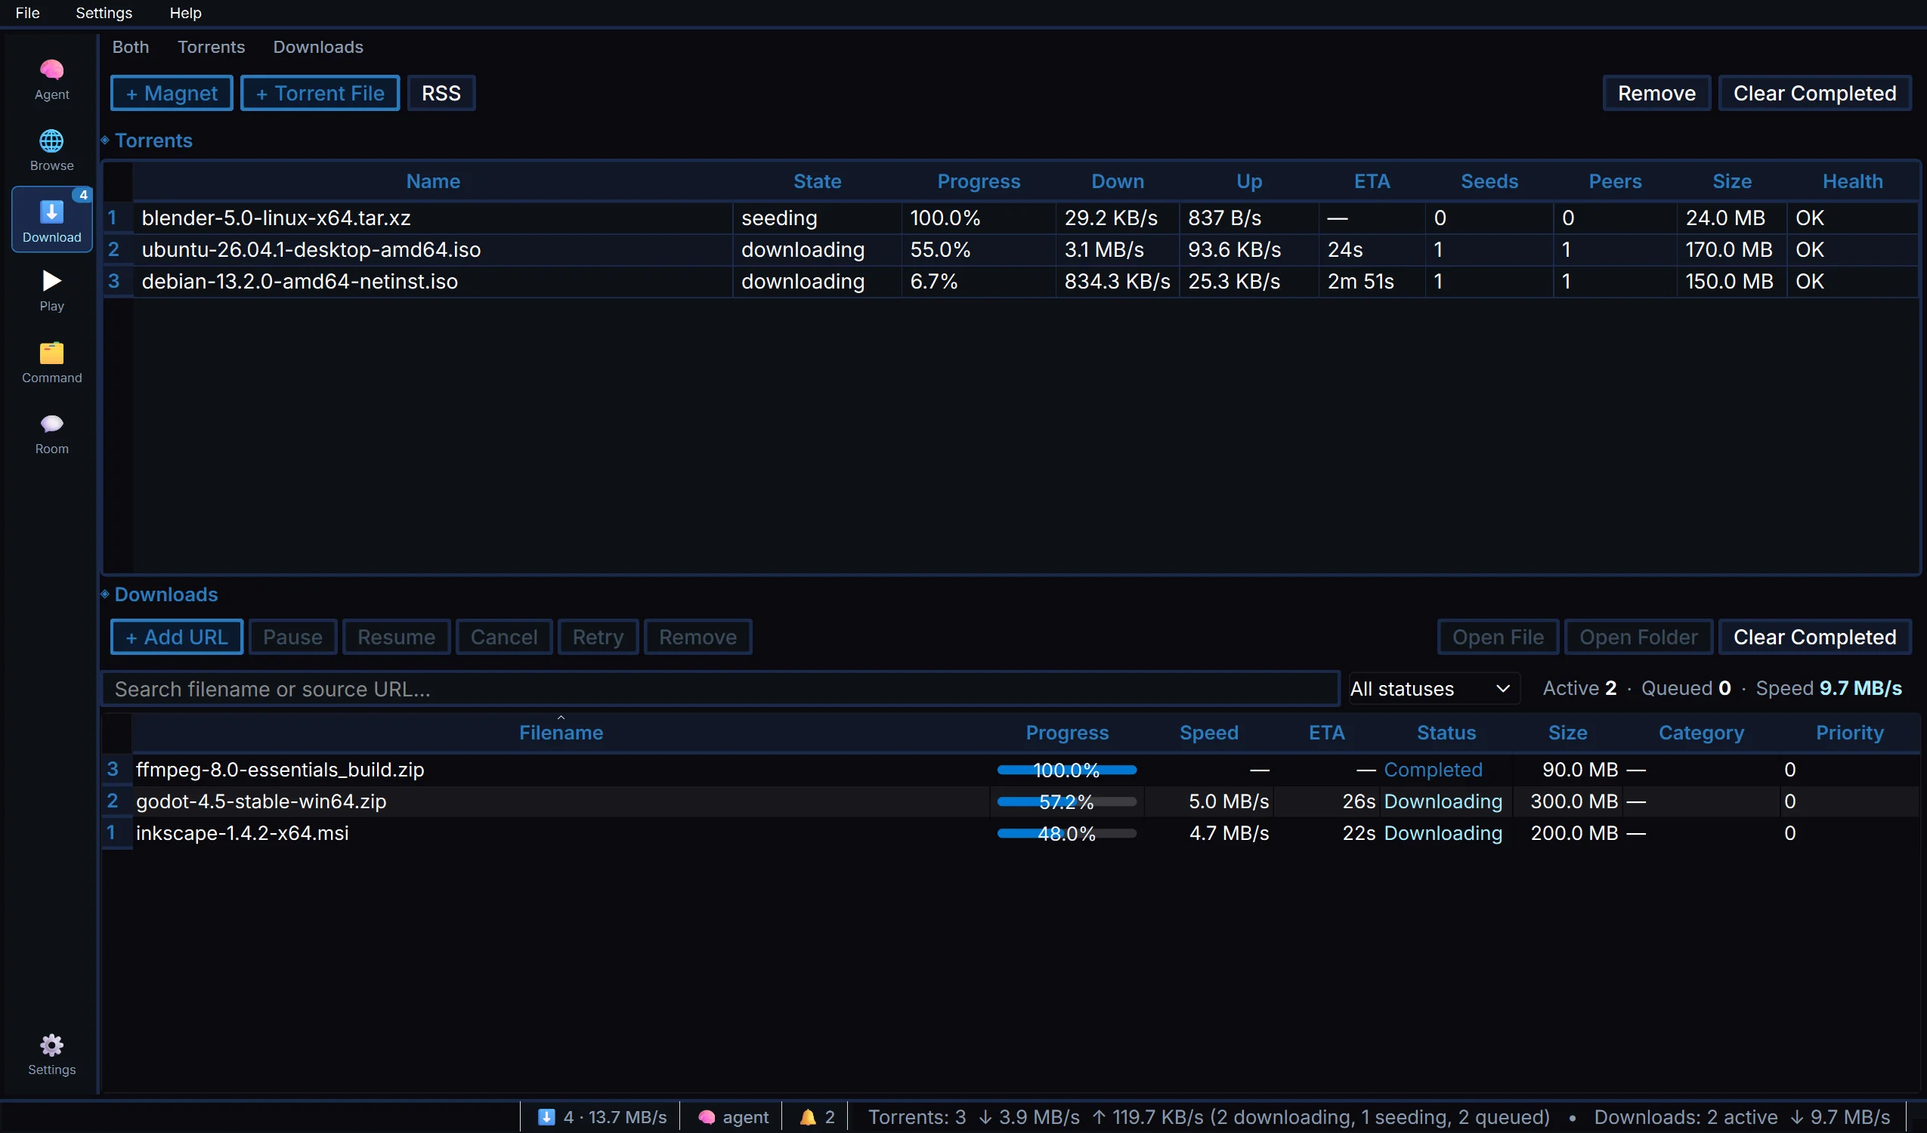Switch to the Downloads tab
Screen dimensions: 1927x1133
[x=318, y=47]
